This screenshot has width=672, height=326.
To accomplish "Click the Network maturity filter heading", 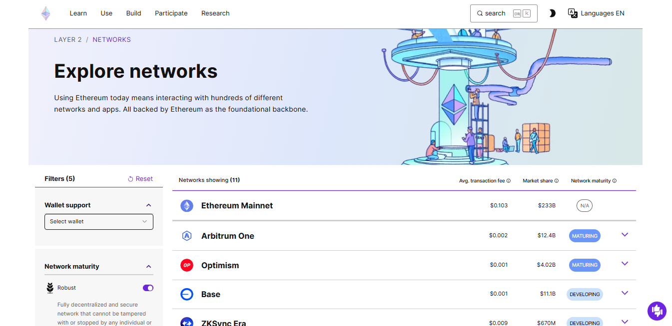I will point(72,267).
